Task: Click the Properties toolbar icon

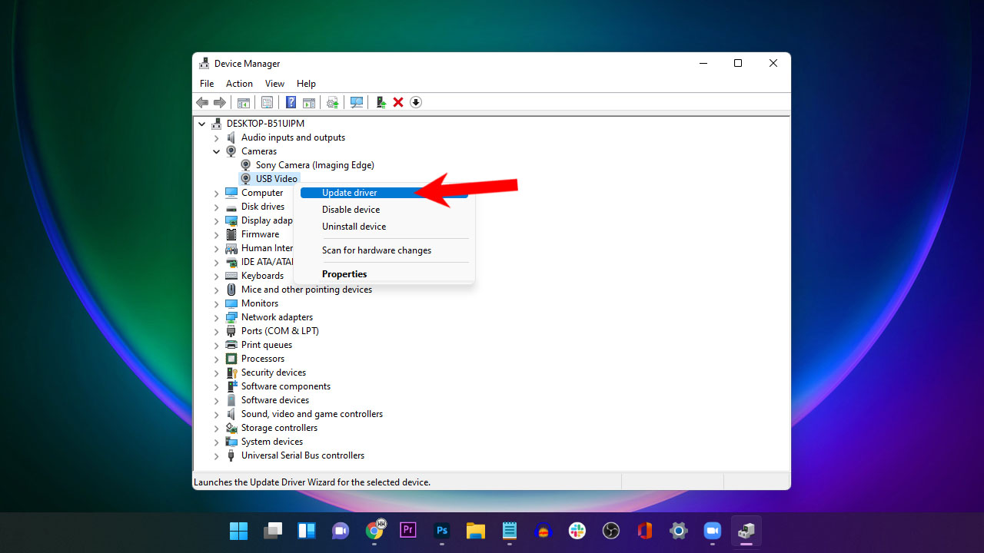Action: click(x=267, y=102)
